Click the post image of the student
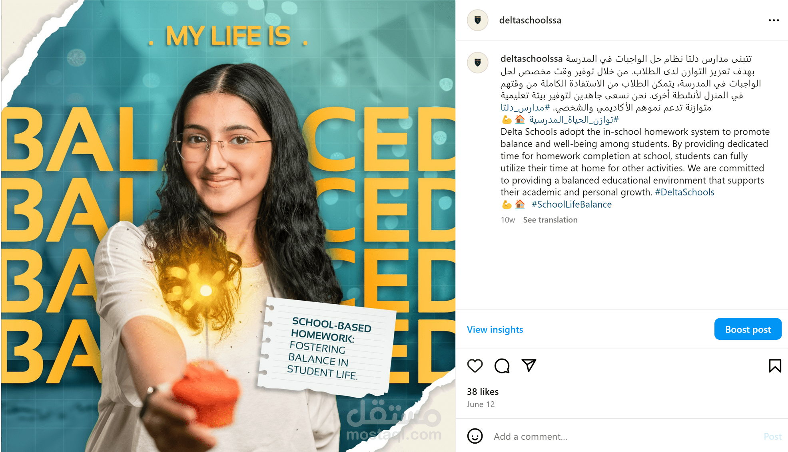The height and width of the screenshot is (452, 788). (228, 226)
